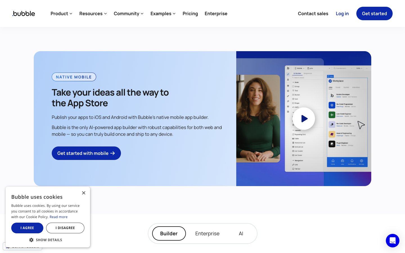Open the Community dropdown menu
This screenshot has height=253, width=405.
(129, 13)
